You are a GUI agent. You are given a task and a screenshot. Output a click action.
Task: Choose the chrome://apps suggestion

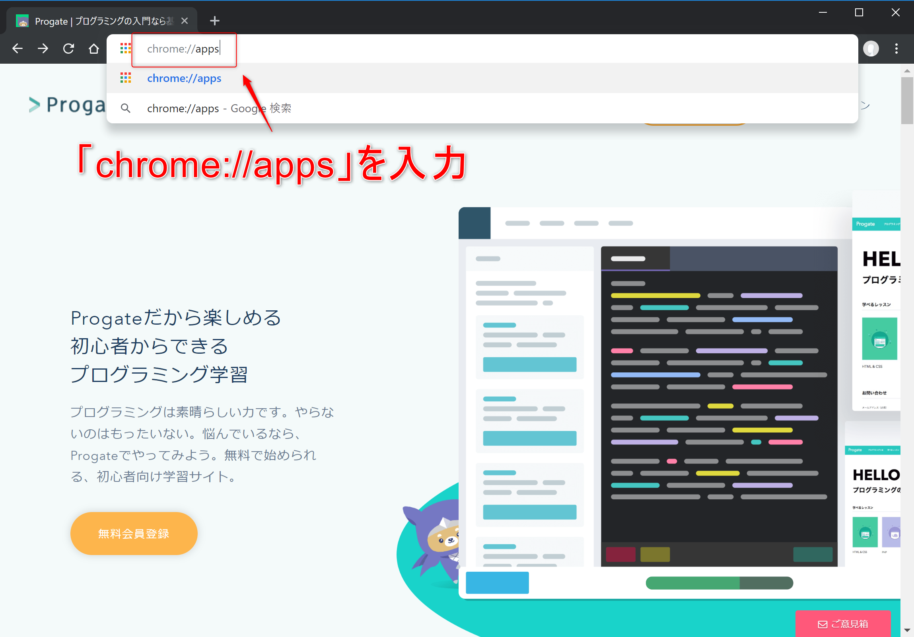pyautogui.click(x=482, y=78)
